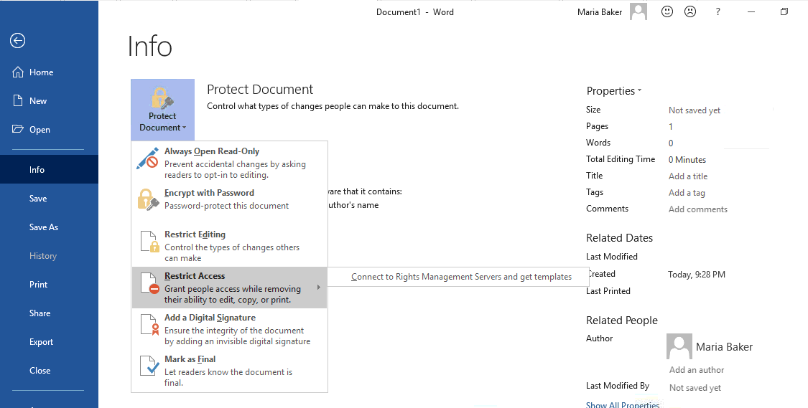Click the Mark as Final checkmark icon
Viewport: 808px width, 408px height.
coord(149,366)
